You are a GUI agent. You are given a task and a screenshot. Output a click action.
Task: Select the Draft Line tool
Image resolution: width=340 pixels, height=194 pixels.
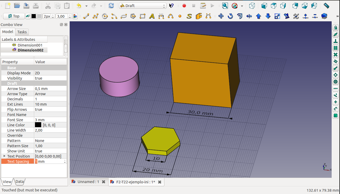coord(86,16)
